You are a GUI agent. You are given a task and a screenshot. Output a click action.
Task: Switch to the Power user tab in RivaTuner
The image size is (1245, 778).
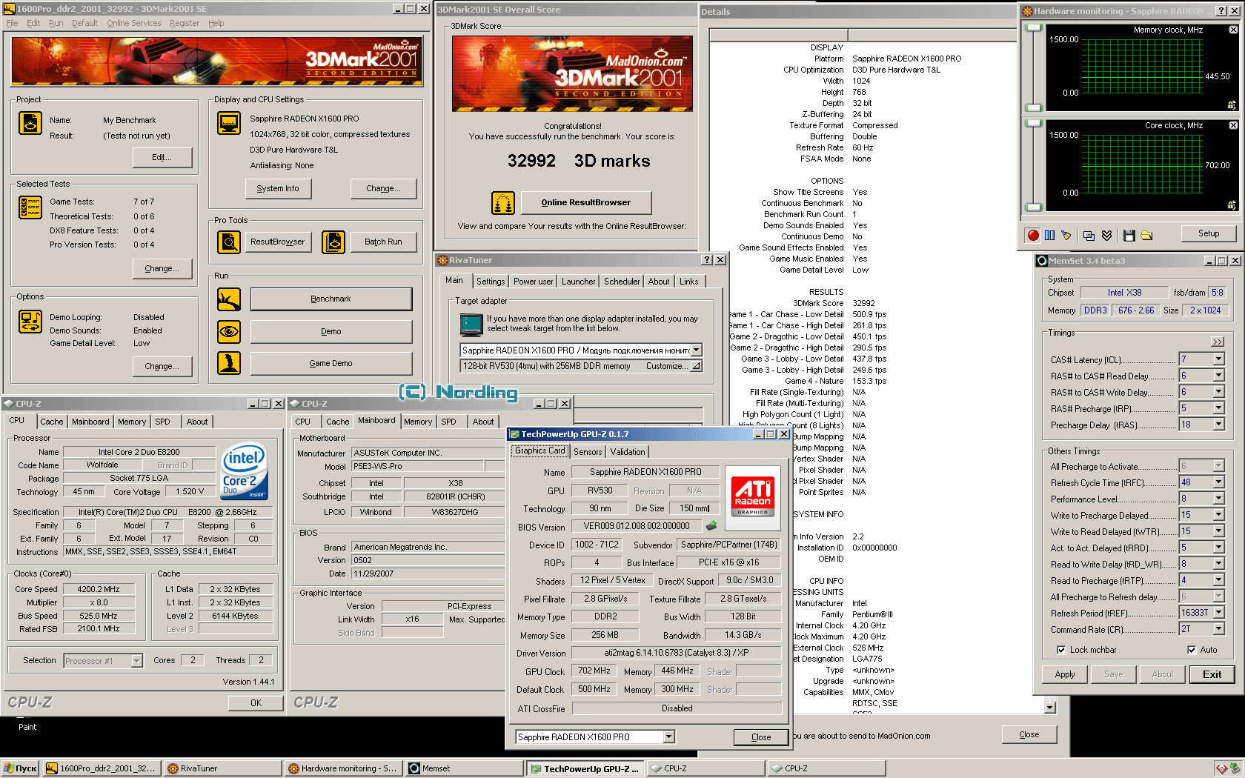point(533,282)
